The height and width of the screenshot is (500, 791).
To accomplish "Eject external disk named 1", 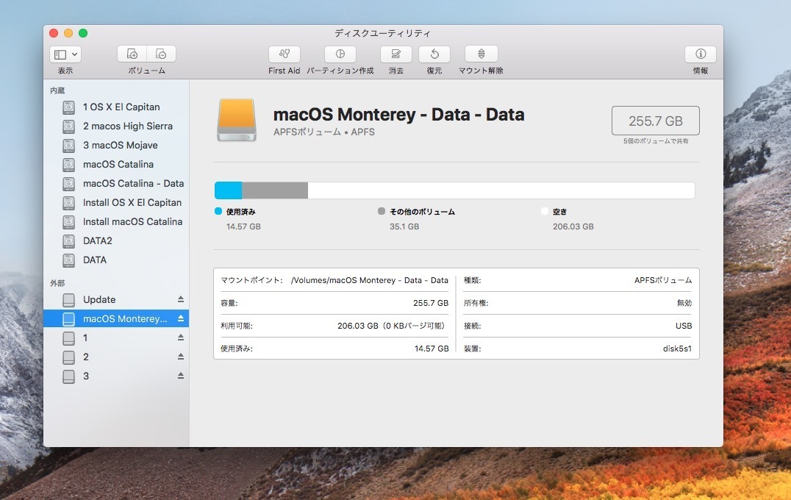I will [181, 337].
